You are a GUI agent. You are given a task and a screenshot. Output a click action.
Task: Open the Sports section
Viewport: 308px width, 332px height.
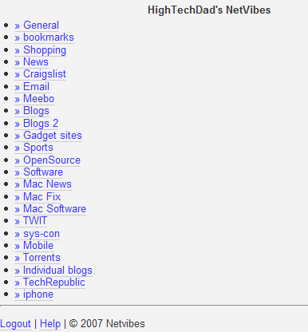pyautogui.click(x=34, y=148)
